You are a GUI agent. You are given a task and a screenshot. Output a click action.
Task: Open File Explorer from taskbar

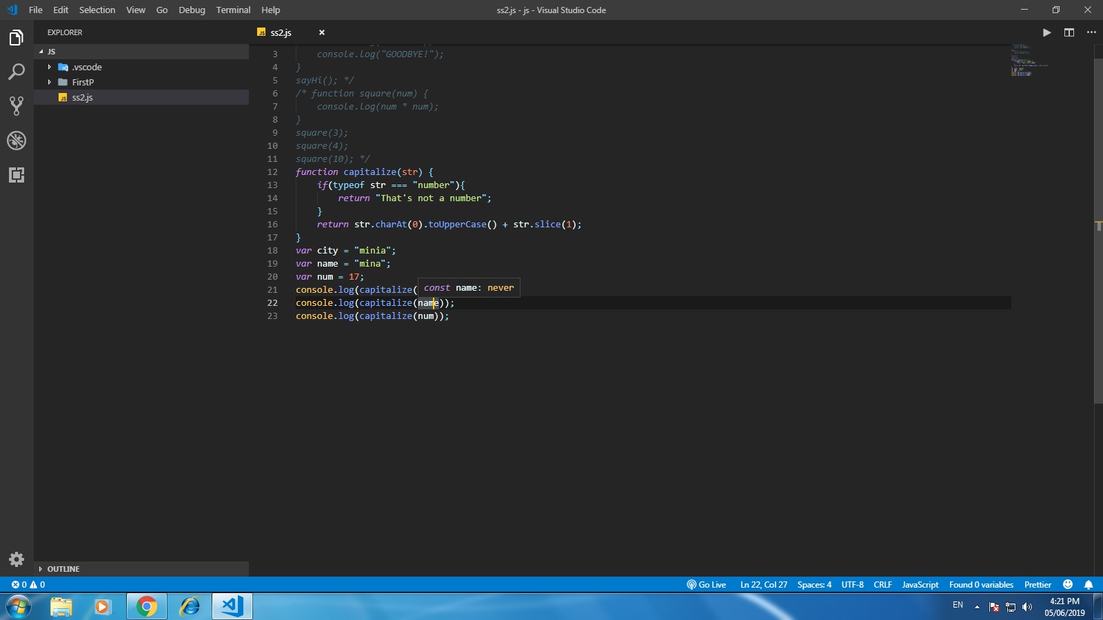tap(61, 606)
